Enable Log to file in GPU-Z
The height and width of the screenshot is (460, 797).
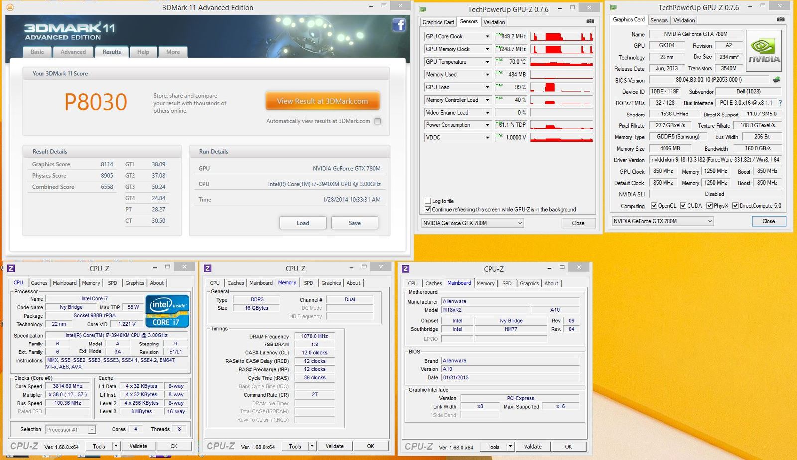click(428, 201)
